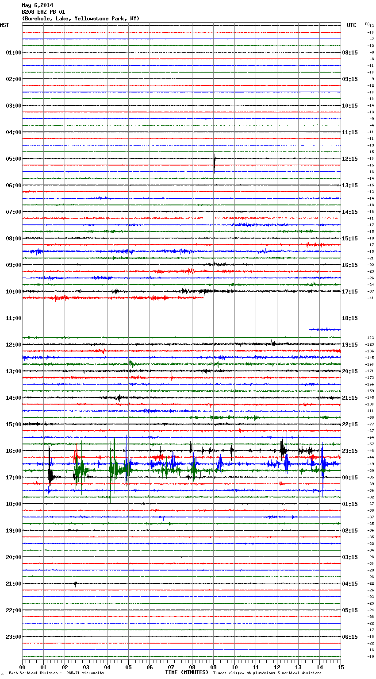Screen dimensions: 376x679
Task: Click the DC offset value -160
Action: point(370,365)
